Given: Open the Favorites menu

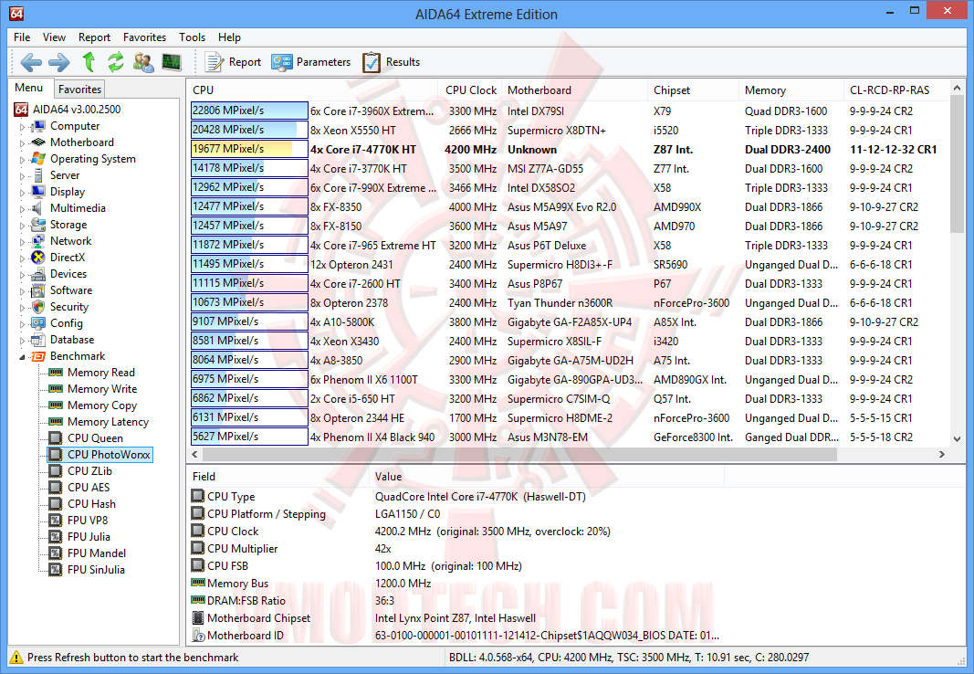Looking at the screenshot, I should (x=145, y=37).
